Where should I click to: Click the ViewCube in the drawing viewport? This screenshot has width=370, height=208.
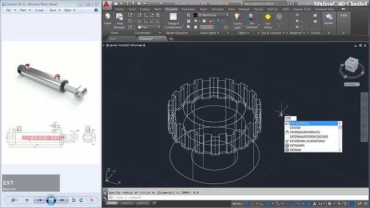pos(352,64)
